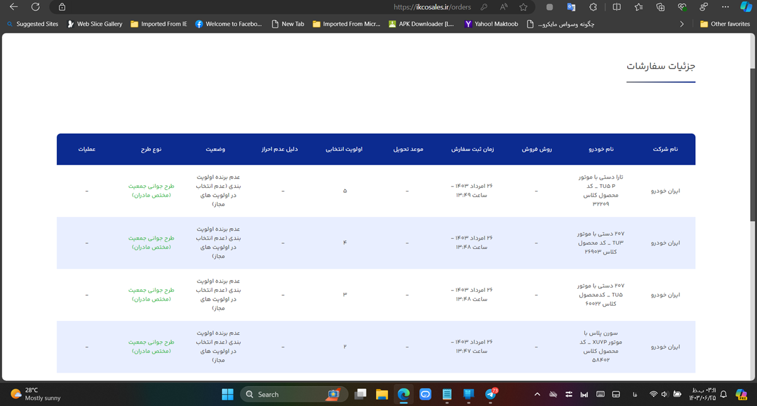Viewport: 757px width, 406px height.
Task: Open Edge Settings and more menu
Action: pyautogui.click(x=725, y=7)
